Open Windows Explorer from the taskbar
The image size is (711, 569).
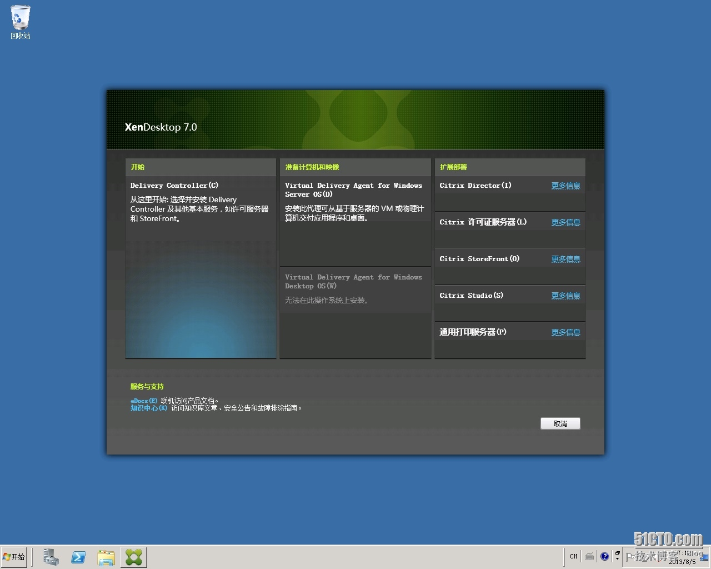click(x=106, y=557)
